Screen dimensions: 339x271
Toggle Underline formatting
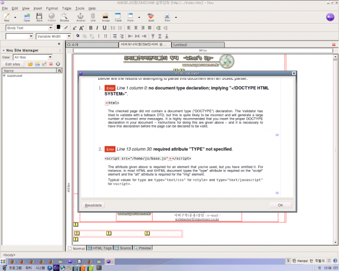105,28
